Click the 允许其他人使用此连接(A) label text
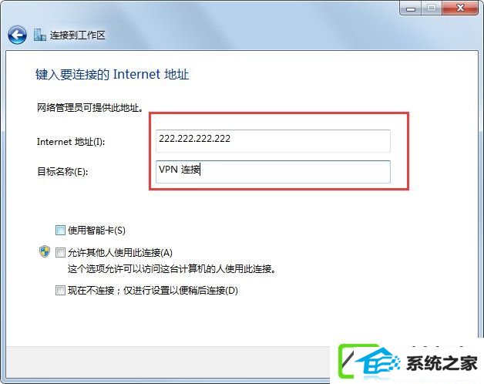This screenshot has width=484, height=384. tap(120, 253)
